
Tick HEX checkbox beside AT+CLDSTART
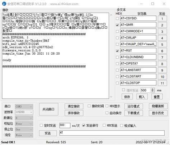click(x=117, y=77)
